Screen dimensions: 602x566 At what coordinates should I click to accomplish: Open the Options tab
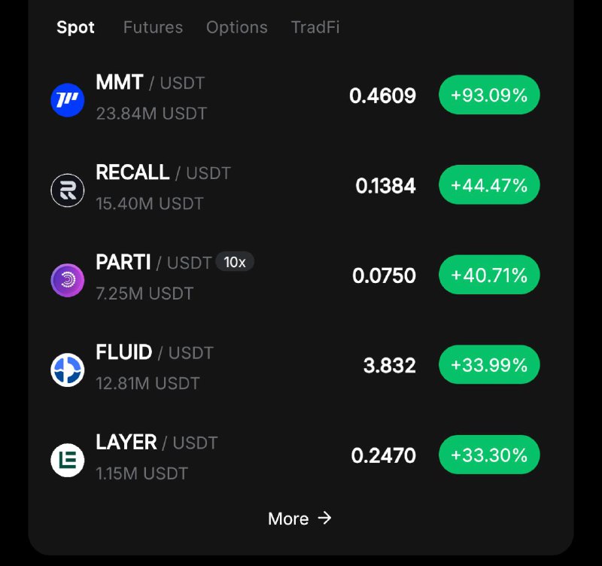coord(237,27)
